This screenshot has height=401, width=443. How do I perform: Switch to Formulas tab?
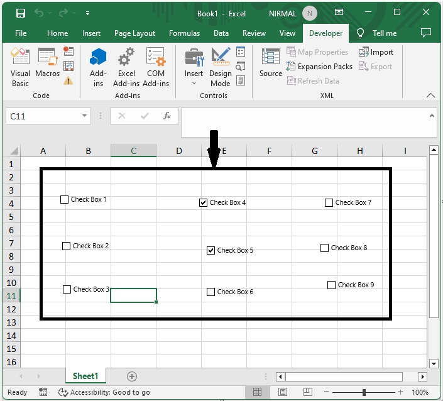tap(184, 33)
